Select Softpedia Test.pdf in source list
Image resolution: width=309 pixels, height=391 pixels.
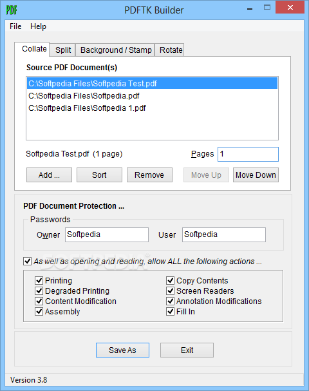153,83
